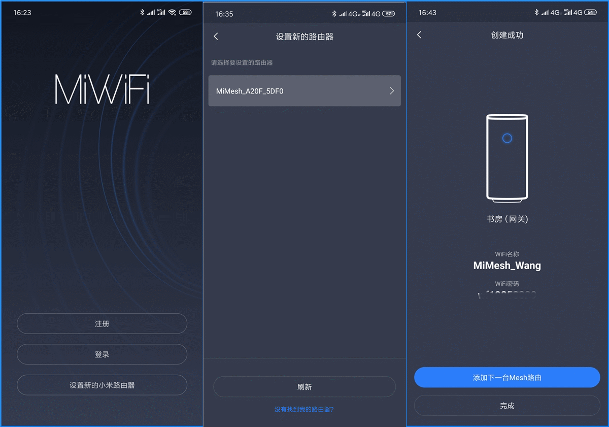609x427 pixels.
Task: Tap the 刷新 refresh button
Action: [x=304, y=386]
